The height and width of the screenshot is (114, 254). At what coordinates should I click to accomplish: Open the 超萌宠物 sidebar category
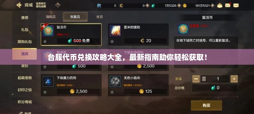click(x=25, y=78)
